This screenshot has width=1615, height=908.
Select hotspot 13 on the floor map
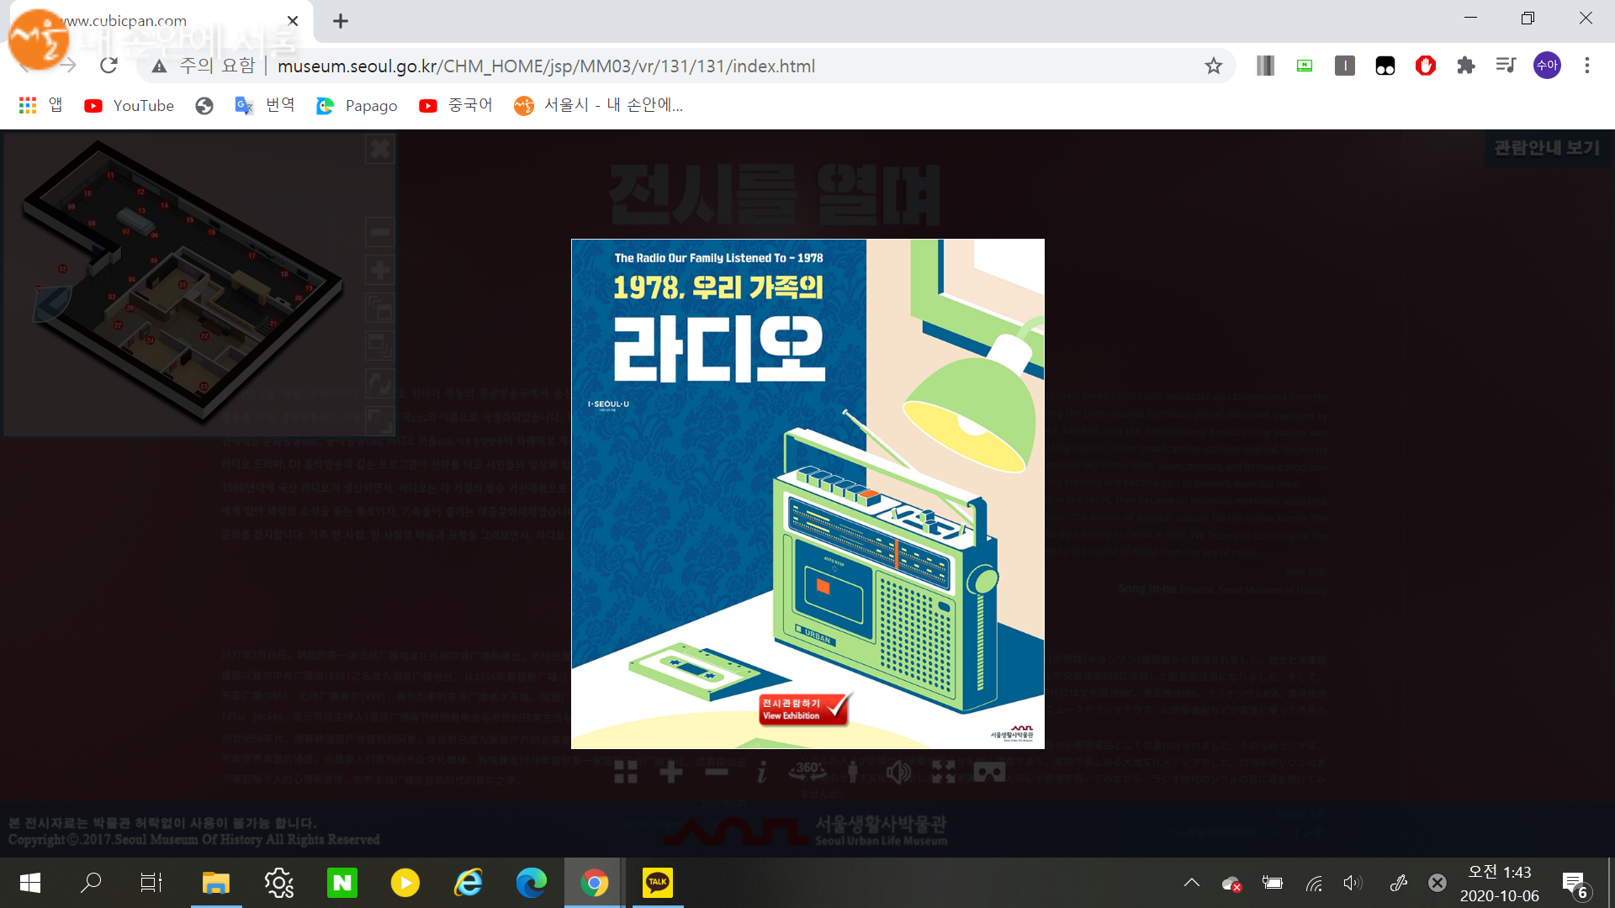point(141,211)
